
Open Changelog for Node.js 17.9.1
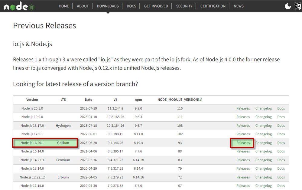pos(264,134)
